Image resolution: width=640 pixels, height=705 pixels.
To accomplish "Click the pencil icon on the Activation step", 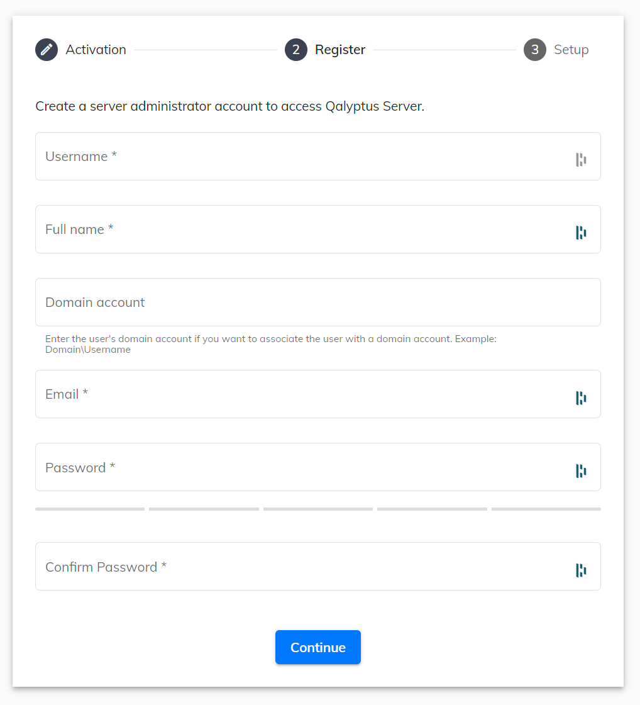I will point(46,49).
